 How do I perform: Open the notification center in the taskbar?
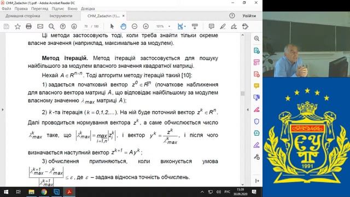coord(254,192)
